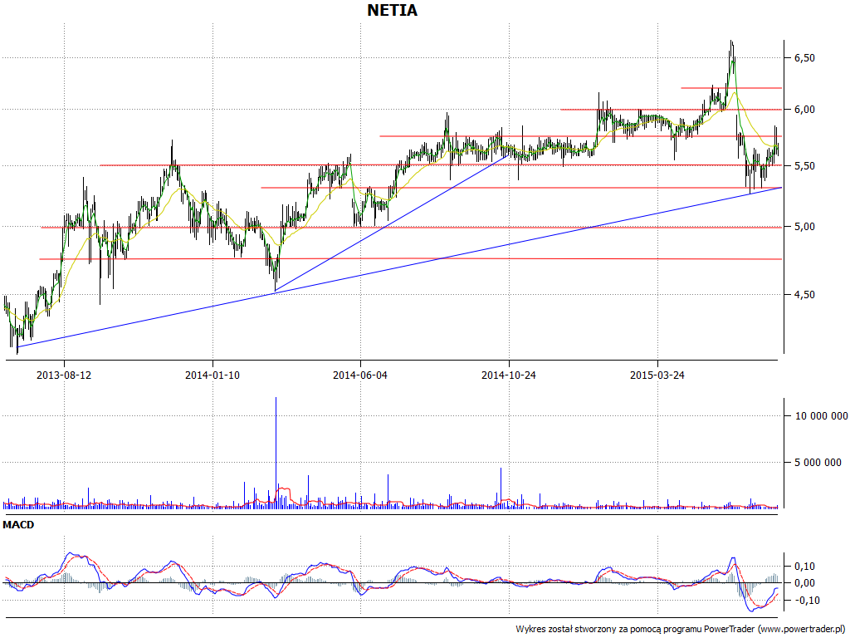Click the 4,50 price axis label
850x638 pixels.
805,295
